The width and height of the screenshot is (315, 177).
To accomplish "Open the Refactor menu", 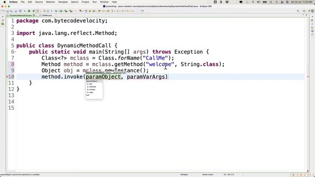I will click(50, 2).
